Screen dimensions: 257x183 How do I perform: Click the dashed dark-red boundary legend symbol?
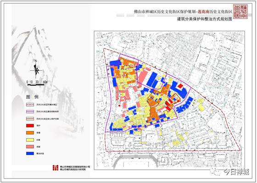coord(30,105)
